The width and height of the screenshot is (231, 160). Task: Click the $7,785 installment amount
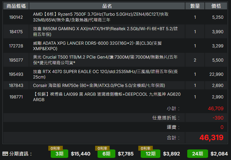point(126,154)
